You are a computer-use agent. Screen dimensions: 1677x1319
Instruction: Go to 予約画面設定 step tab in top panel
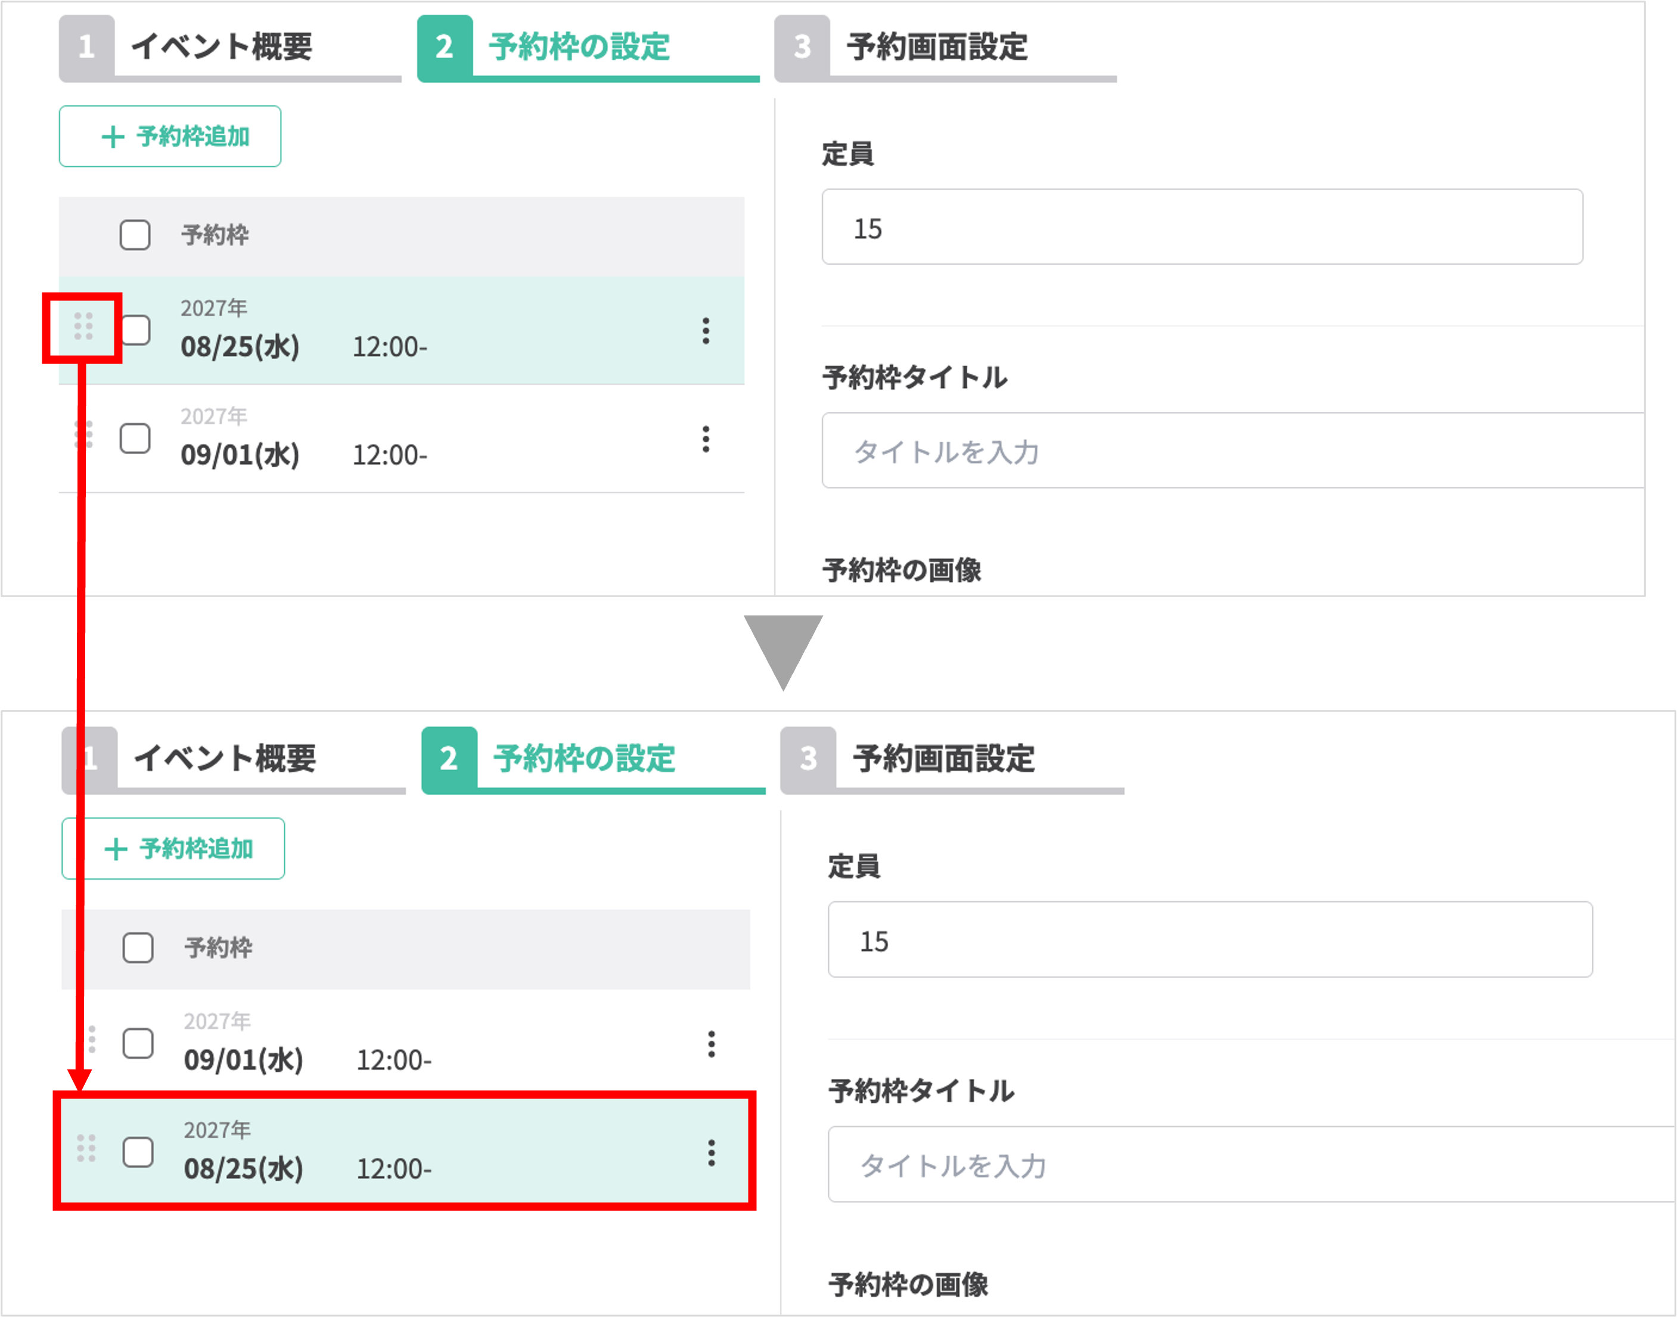point(937,48)
